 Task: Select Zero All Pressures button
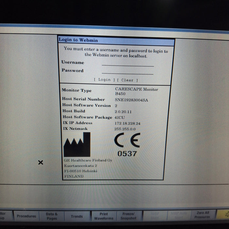point(203,215)
